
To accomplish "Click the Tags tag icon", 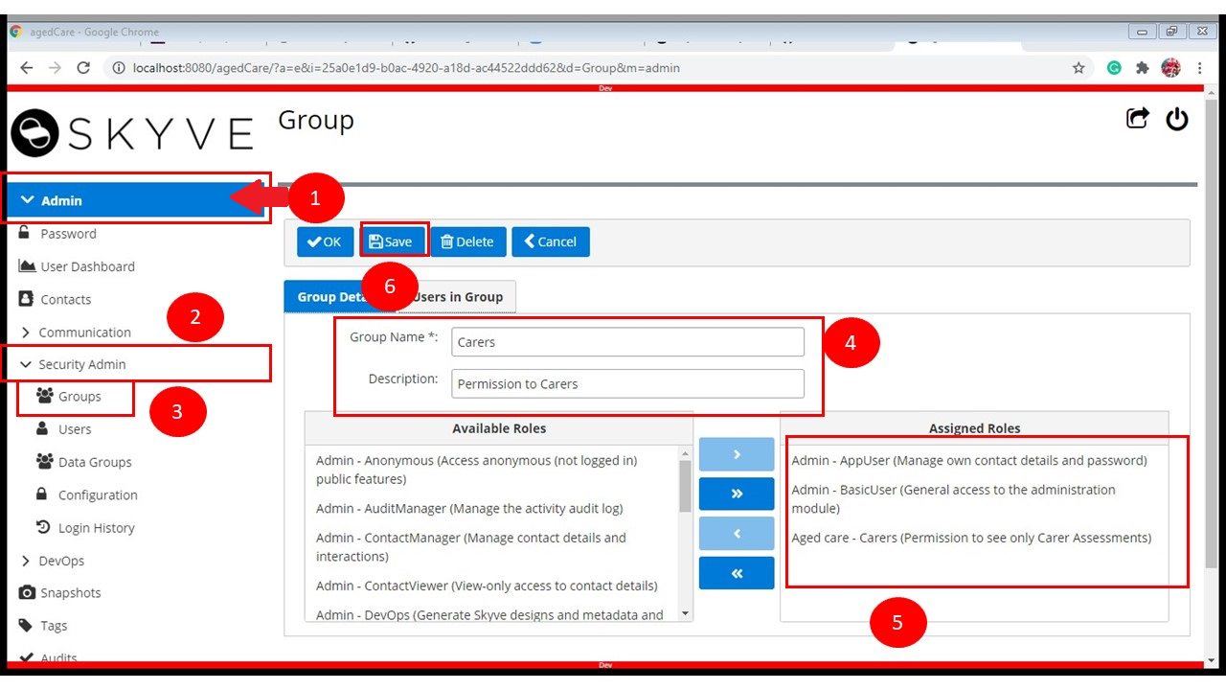I will pyautogui.click(x=26, y=626).
